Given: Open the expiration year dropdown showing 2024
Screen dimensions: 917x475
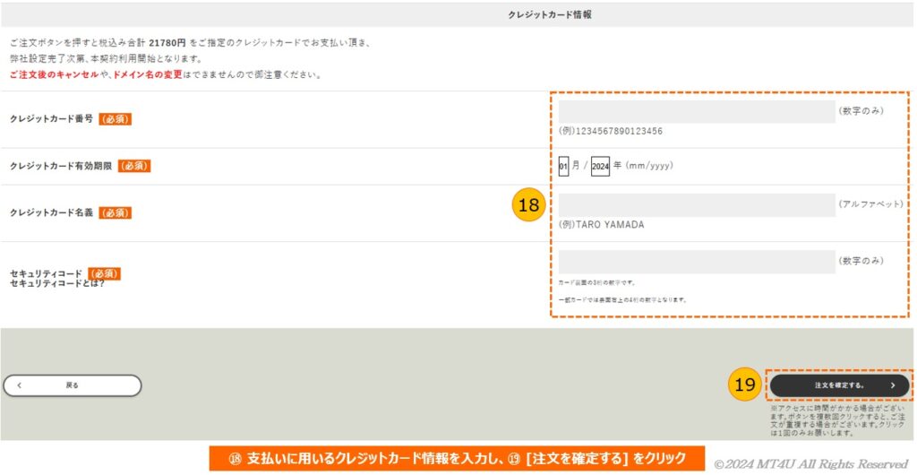Looking at the screenshot, I should click(600, 166).
